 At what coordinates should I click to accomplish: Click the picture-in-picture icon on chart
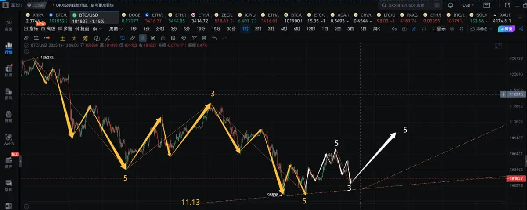pos(498,46)
